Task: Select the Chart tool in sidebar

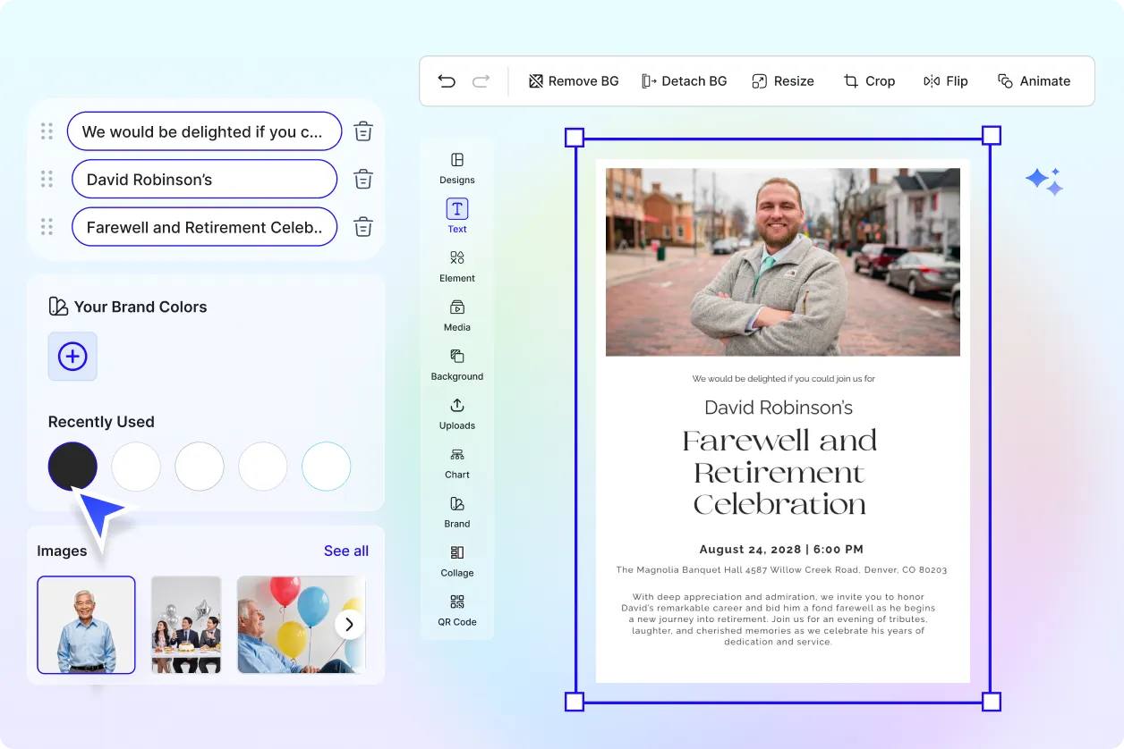Action: click(456, 461)
